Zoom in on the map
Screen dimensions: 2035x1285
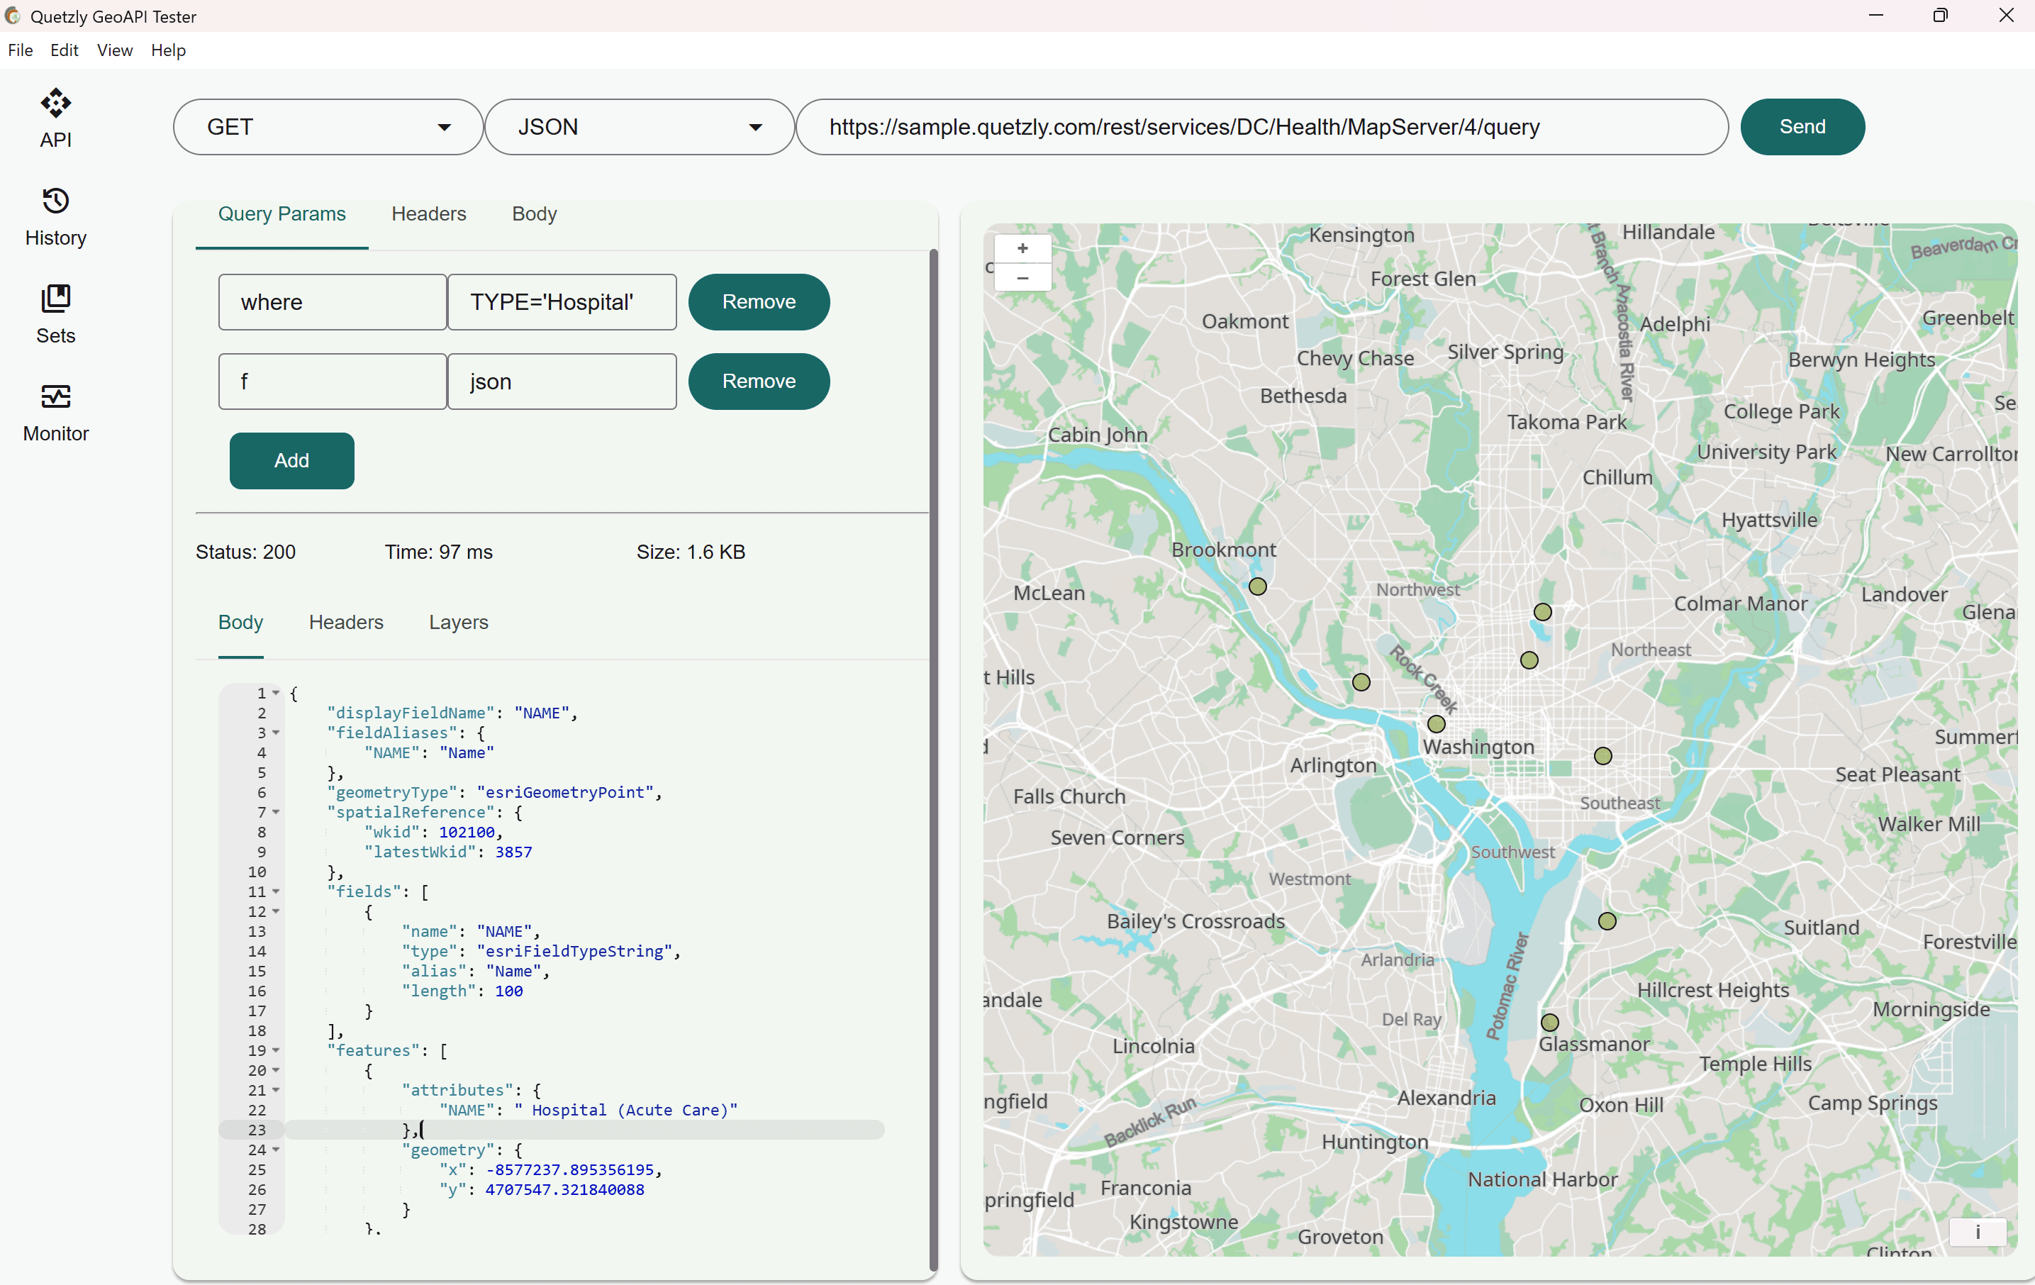coord(1022,248)
